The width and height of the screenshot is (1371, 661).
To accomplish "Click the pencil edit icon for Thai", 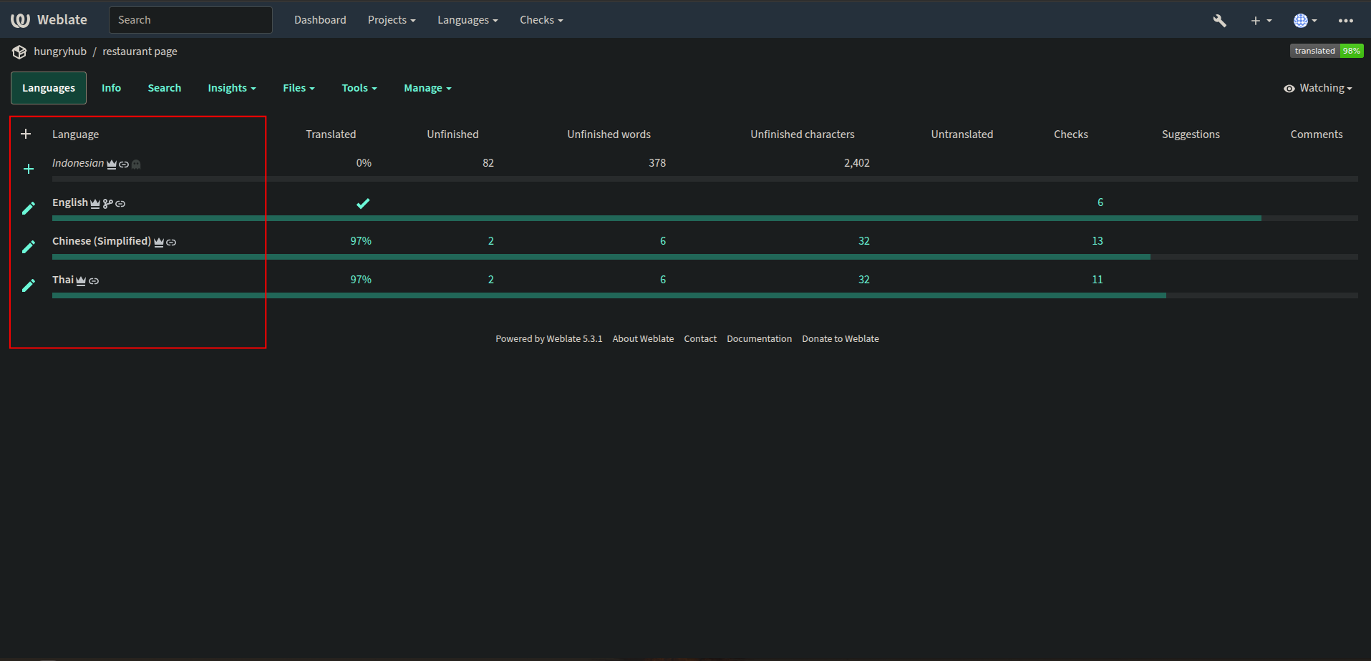I will [x=29, y=285].
